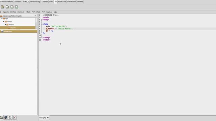This screenshot has height=121, width=216.
Task: Click the closing </html> tag
Action: 46,40
